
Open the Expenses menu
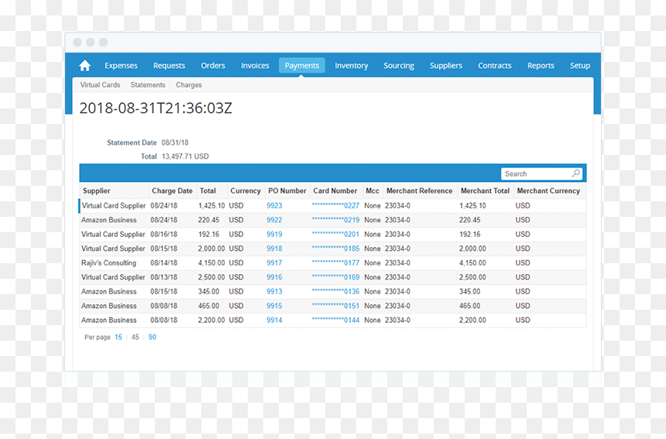(x=121, y=65)
